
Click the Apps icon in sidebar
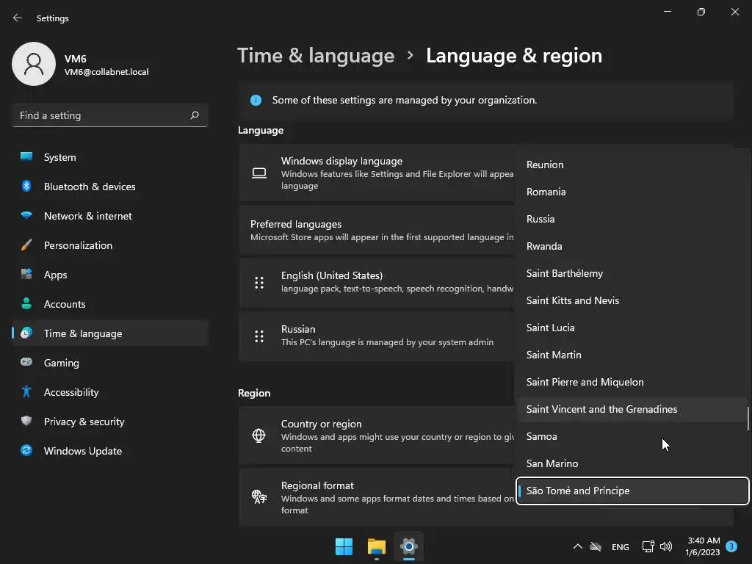[26, 275]
